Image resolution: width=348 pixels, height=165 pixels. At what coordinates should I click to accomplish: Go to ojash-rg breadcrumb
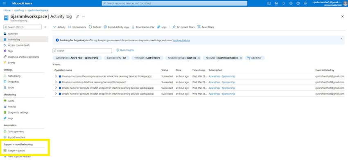click(19, 10)
